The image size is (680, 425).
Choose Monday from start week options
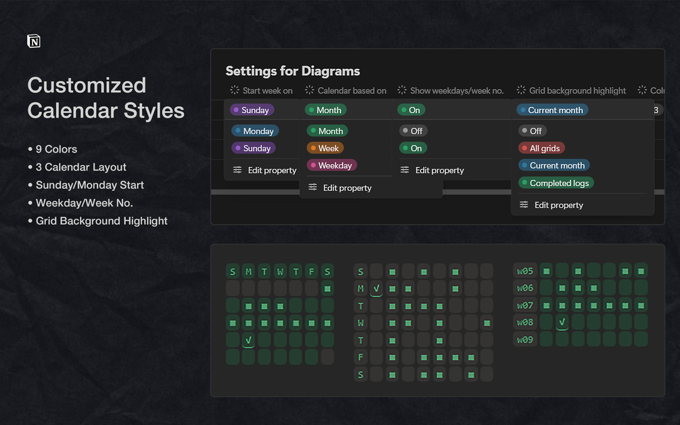click(x=254, y=131)
